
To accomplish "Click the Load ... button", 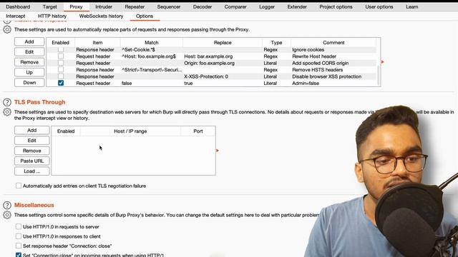I will [x=31, y=171].
